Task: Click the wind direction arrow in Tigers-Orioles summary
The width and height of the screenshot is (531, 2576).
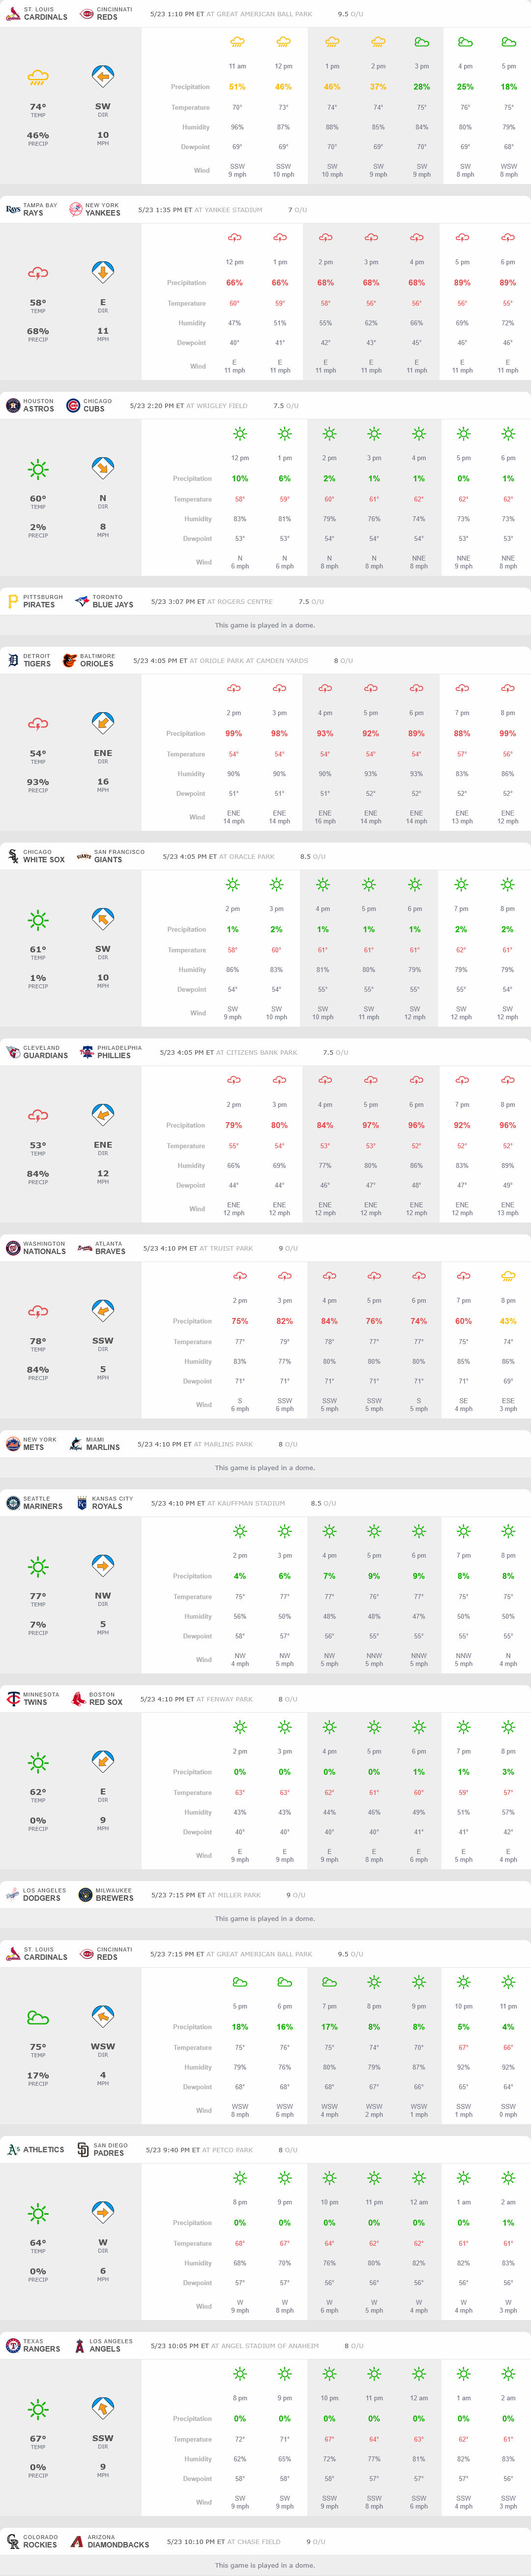Action: (x=103, y=722)
